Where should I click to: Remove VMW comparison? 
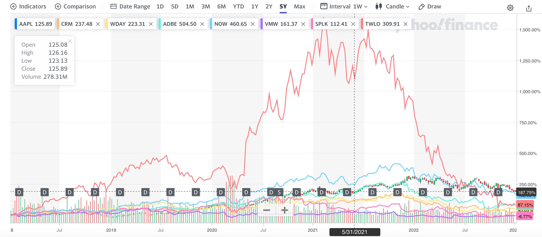[x=303, y=24]
